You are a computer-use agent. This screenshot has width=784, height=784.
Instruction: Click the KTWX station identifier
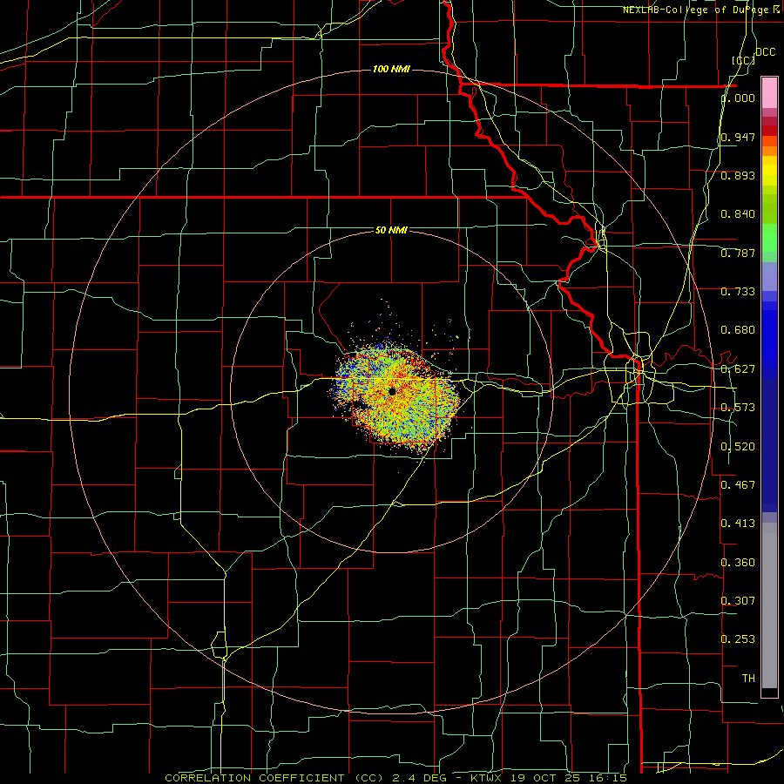tap(486, 778)
